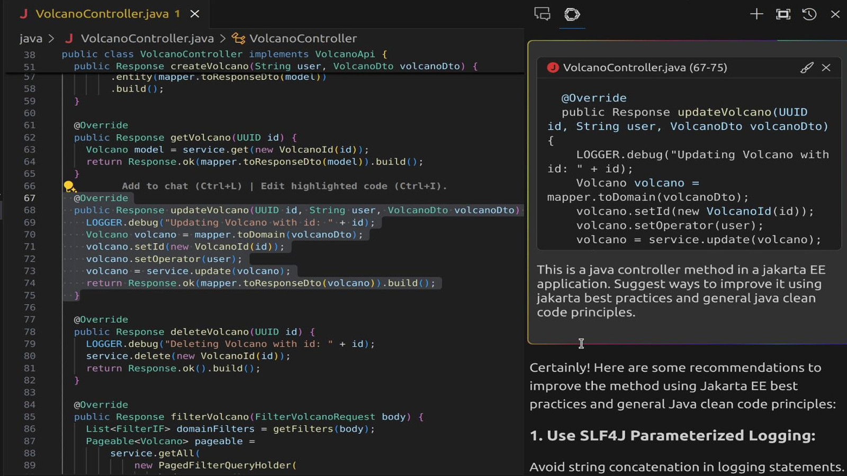Click 'updateVolcano' method name in editor
This screenshot has width=847, height=476.
pyautogui.click(x=210, y=210)
